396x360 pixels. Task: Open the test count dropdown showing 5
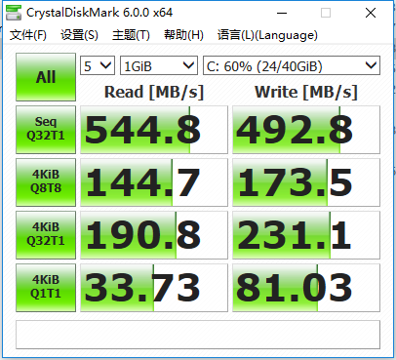98,65
